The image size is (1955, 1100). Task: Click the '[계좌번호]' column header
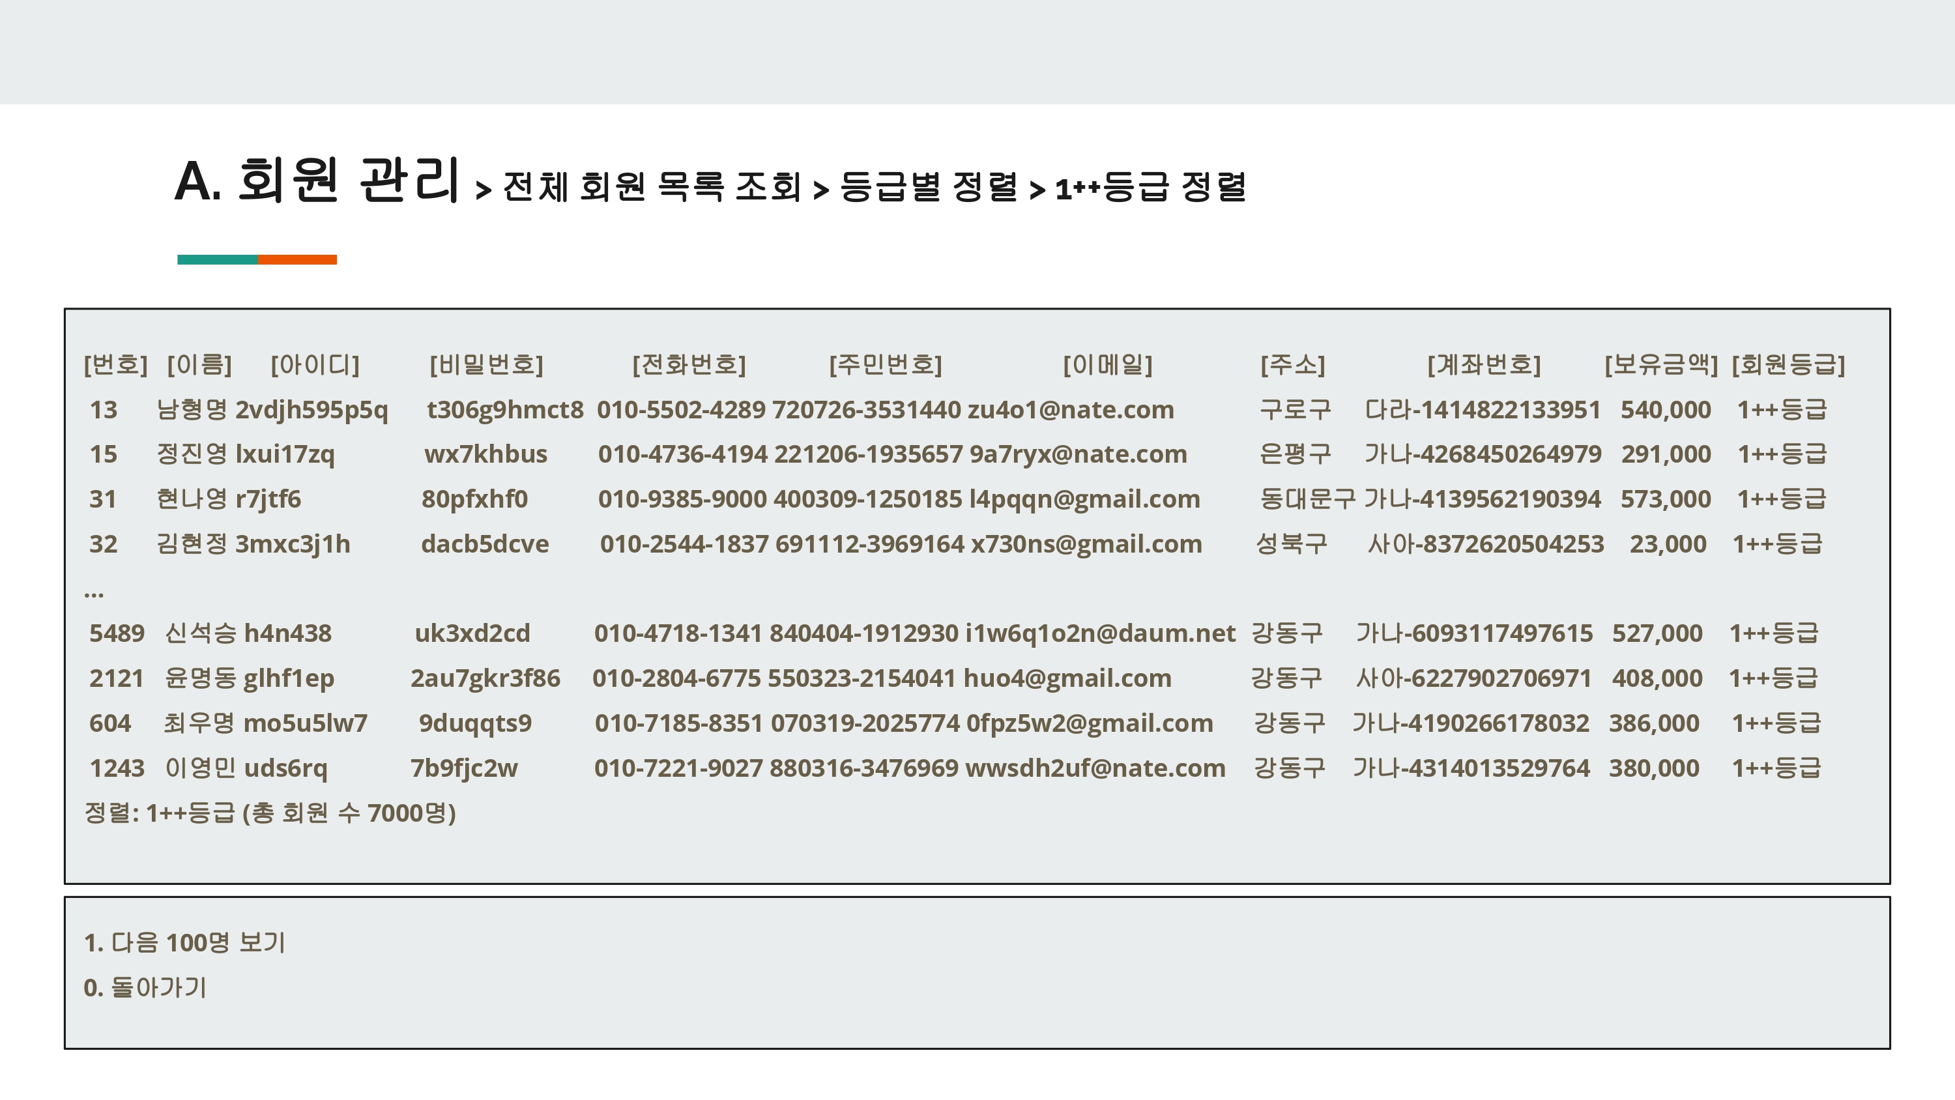point(1484,364)
